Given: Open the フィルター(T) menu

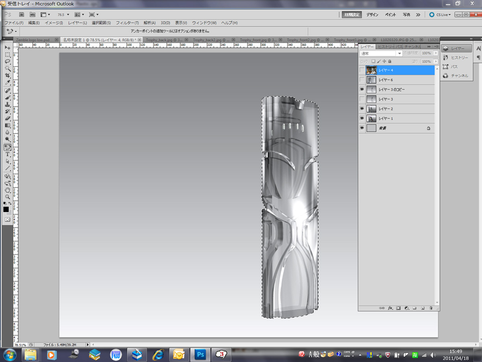Looking at the screenshot, I should [x=127, y=23].
